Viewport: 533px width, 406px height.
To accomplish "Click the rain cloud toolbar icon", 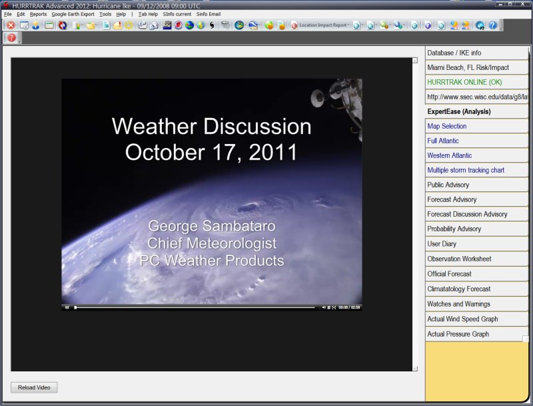I will click(x=225, y=25).
